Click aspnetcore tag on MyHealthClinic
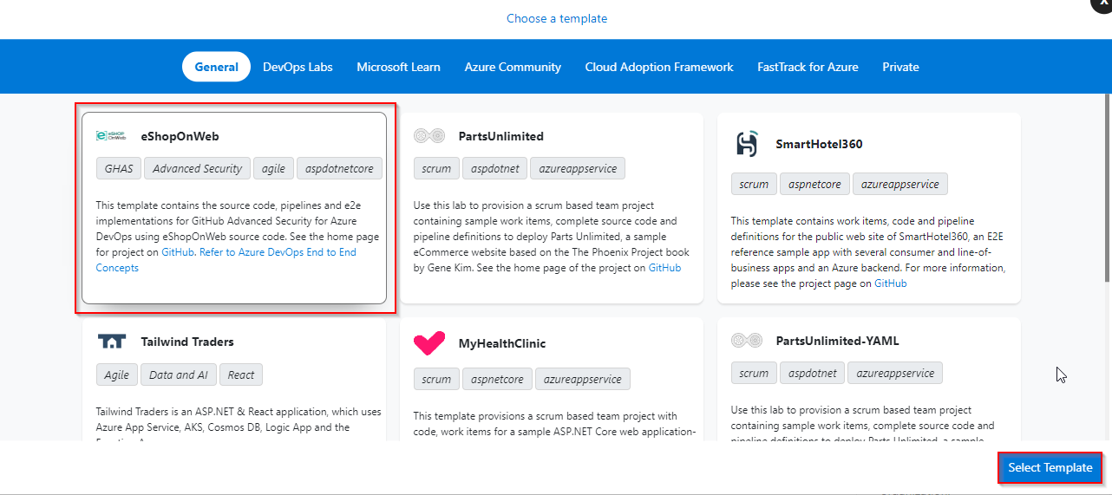1112x495 pixels. [497, 379]
